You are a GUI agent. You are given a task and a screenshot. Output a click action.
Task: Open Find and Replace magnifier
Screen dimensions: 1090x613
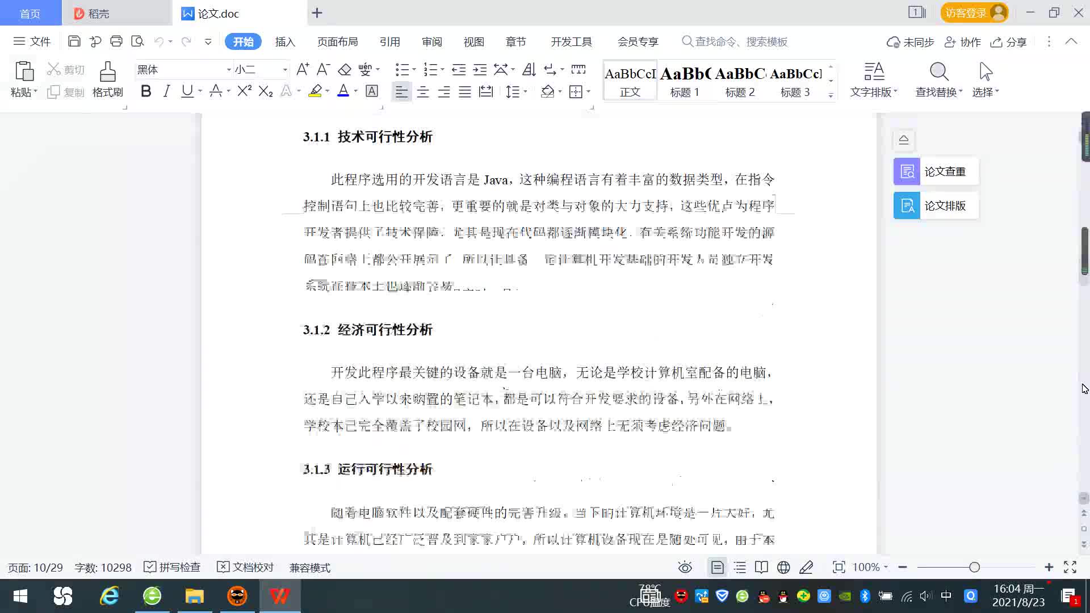pyautogui.click(x=939, y=72)
